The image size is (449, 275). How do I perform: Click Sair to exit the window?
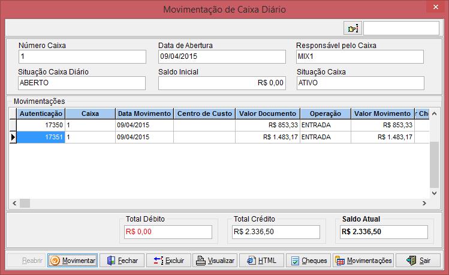tap(418, 261)
